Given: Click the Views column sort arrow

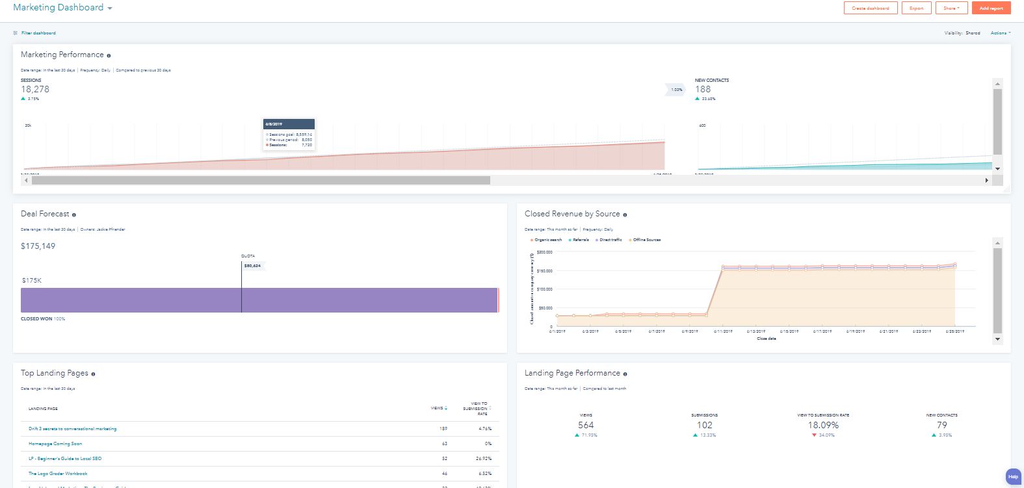Looking at the screenshot, I should 445,409.
